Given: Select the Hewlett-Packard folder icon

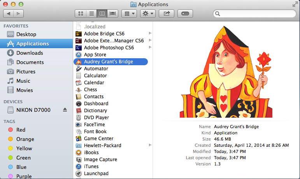Looking at the screenshot, I should pyautogui.click(x=79, y=146).
